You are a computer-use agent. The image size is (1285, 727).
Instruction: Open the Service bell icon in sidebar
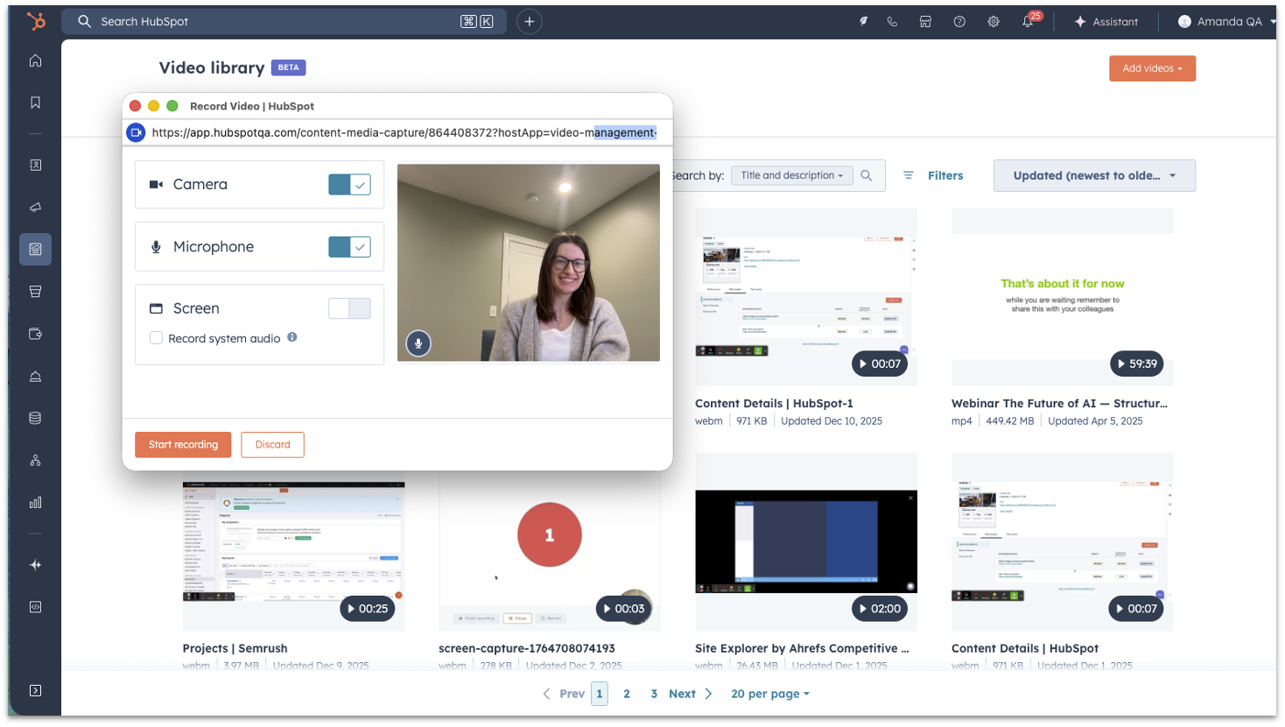tap(35, 377)
